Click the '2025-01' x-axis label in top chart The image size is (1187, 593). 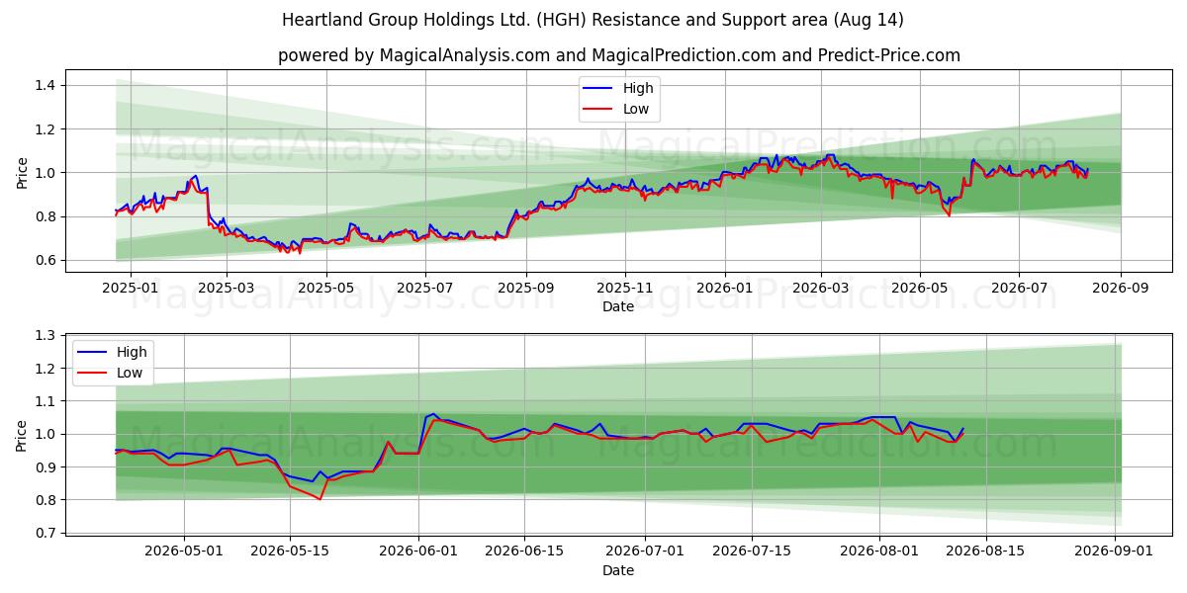coord(131,288)
